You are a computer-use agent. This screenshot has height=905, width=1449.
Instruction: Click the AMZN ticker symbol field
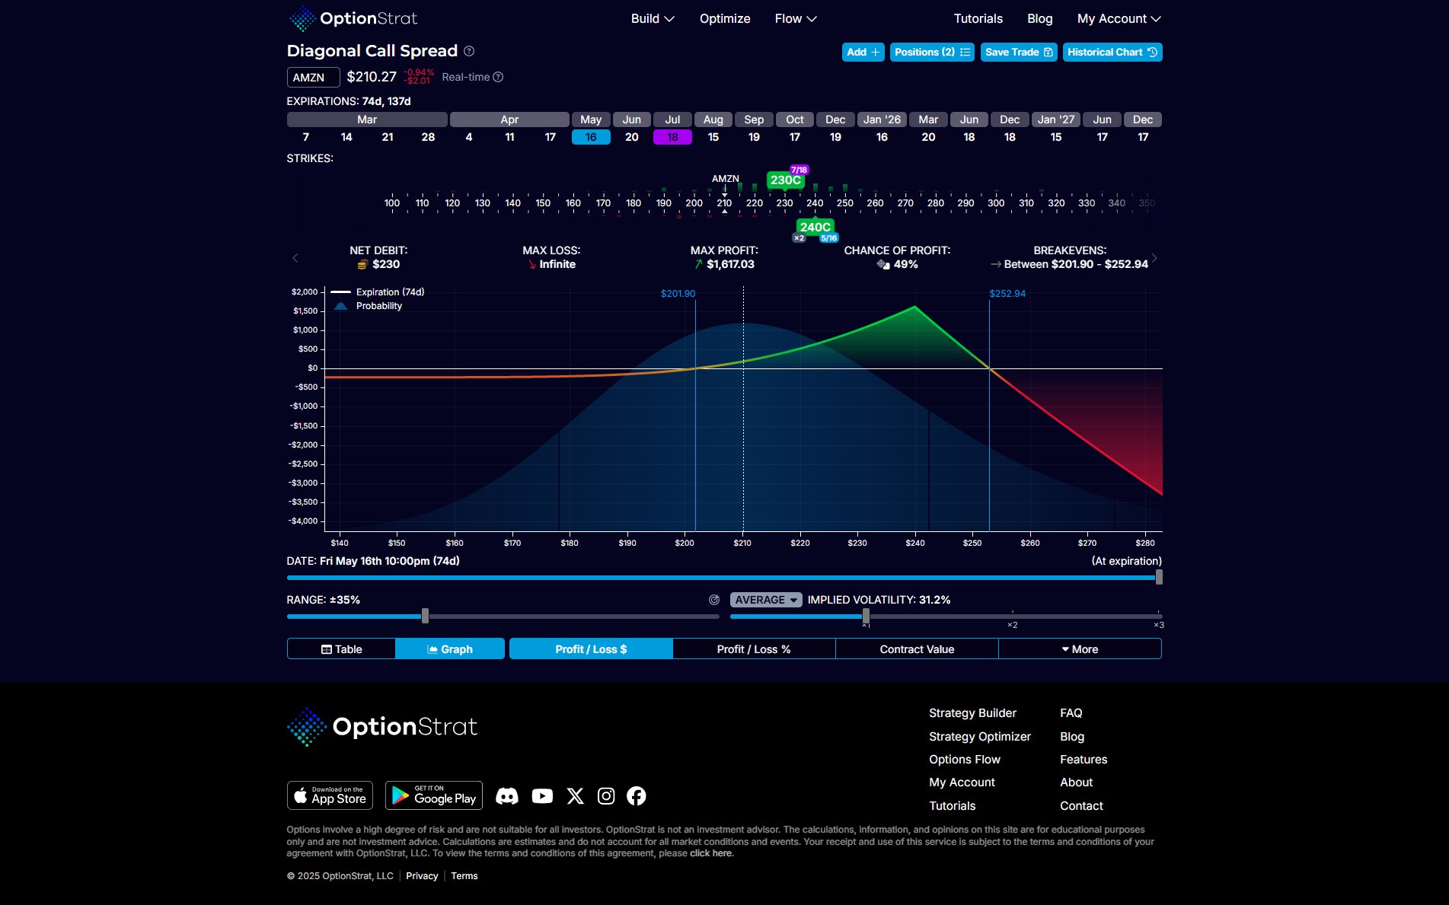(313, 78)
